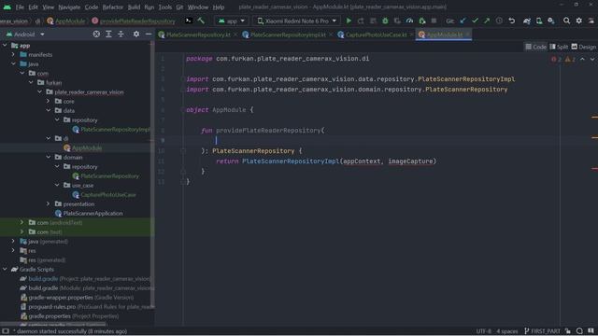
Task: Click Select Opened File target icon
Action: (96, 35)
